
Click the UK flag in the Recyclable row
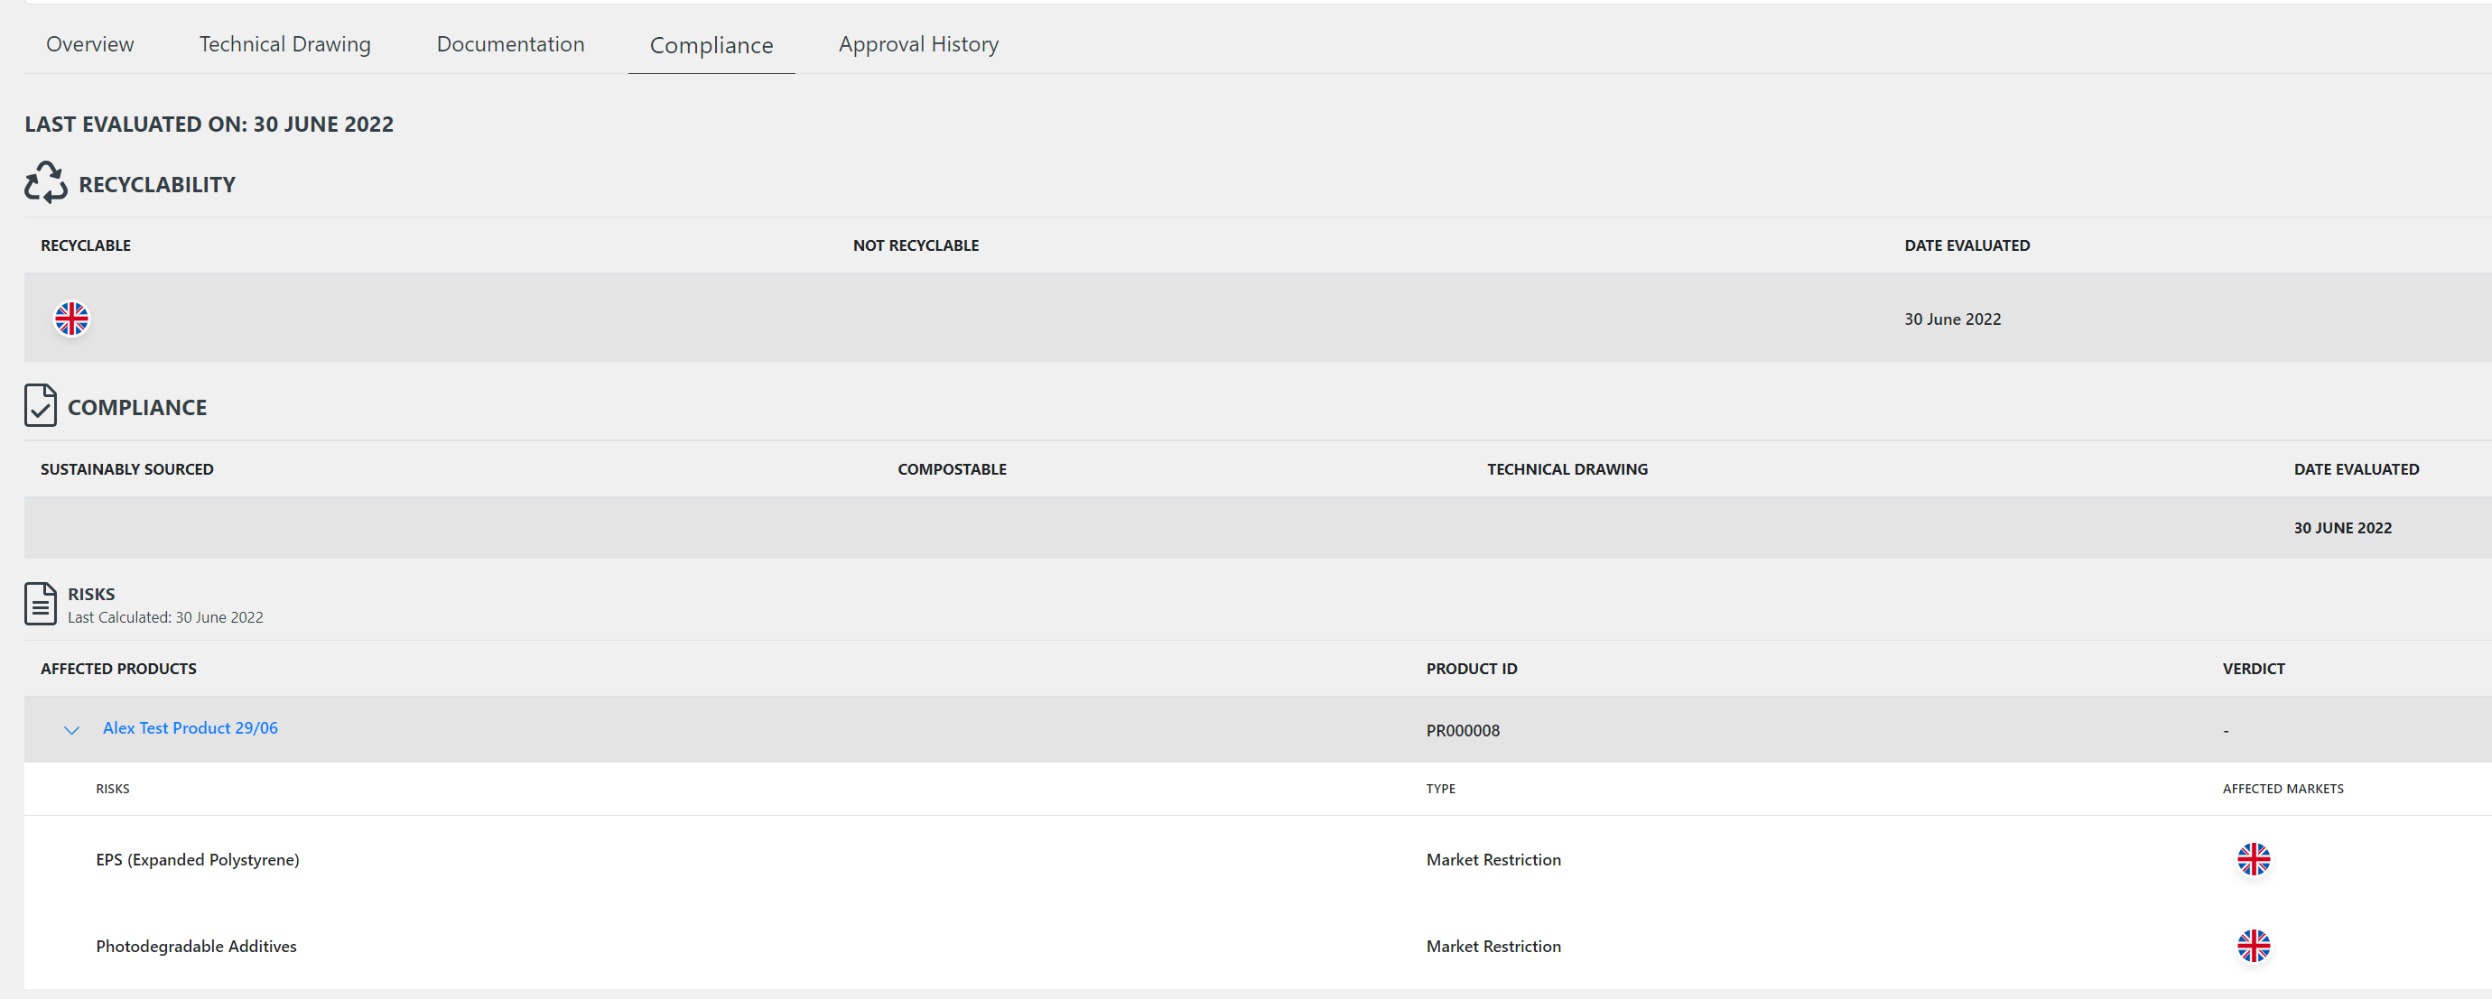(x=71, y=319)
